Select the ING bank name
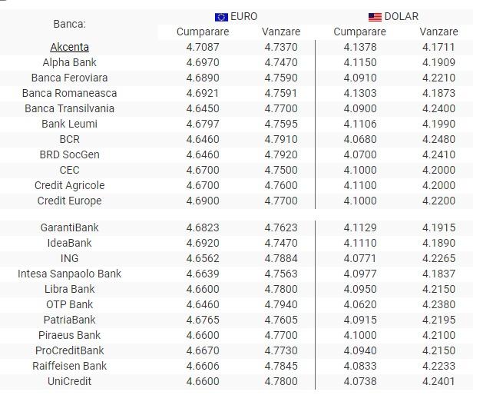 point(69,258)
